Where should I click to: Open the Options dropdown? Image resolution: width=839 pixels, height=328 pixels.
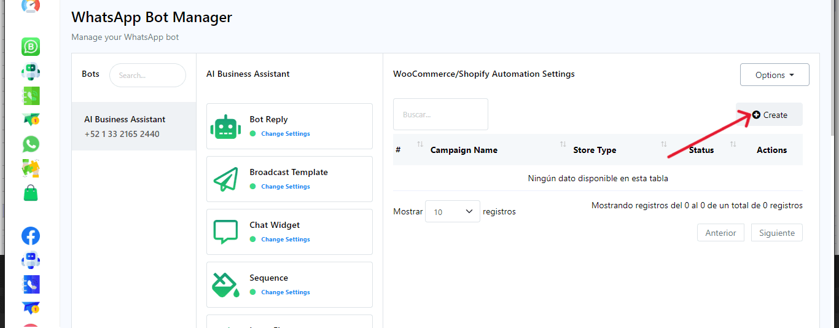[774, 75]
